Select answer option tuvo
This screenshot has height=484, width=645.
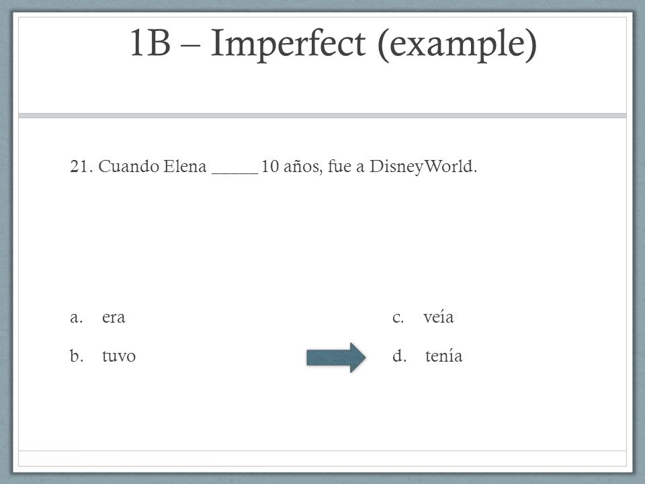119,356
